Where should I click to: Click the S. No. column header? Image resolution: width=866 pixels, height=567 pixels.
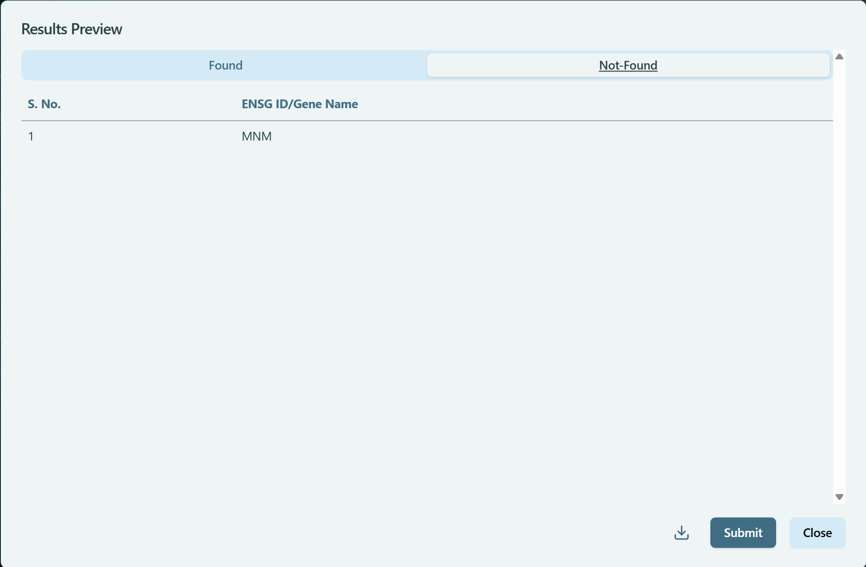pos(44,104)
